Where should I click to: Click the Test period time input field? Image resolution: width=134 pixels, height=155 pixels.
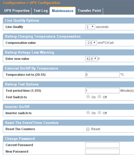coord(102,91)
